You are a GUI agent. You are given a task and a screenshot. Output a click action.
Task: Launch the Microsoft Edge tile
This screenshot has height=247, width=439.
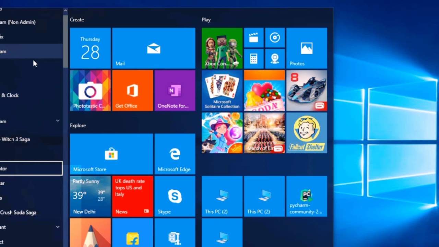tap(175, 154)
